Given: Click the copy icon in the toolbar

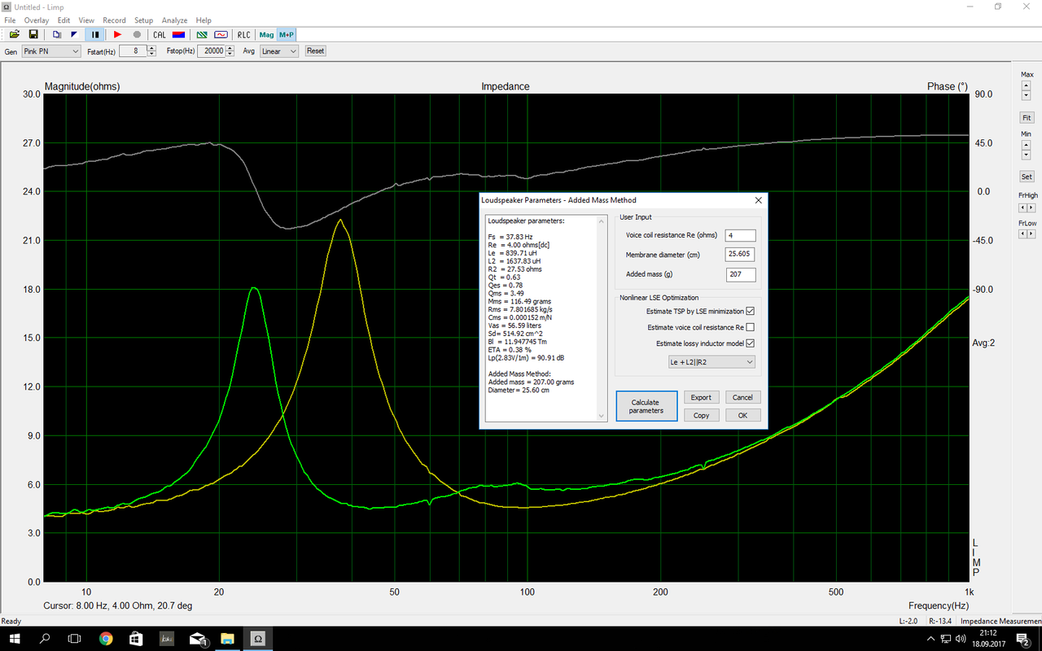Looking at the screenshot, I should pos(57,34).
